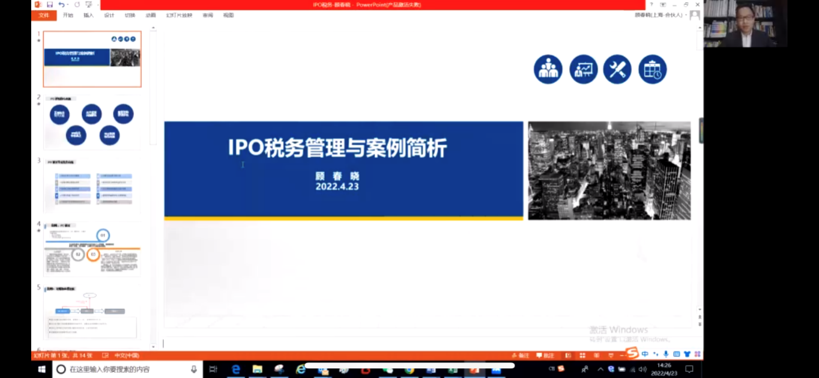Click 幻灯片放映 ribbon tab
Screen dimensions: 819x378
(x=178, y=15)
